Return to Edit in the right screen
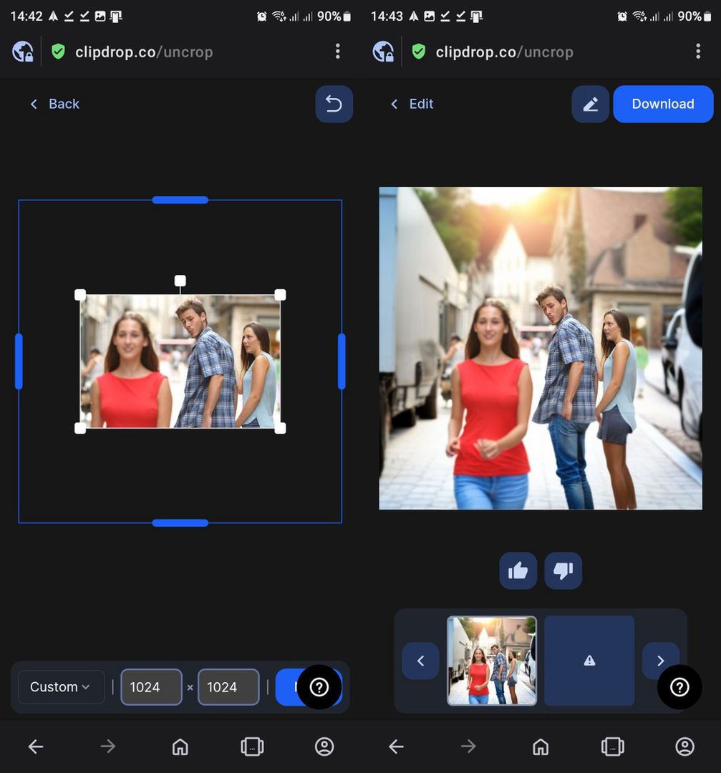Screen dimensions: 721x773 [412, 104]
